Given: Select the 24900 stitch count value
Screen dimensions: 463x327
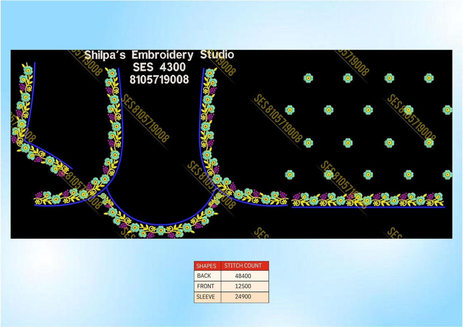Looking at the screenshot, I should (243, 297).
